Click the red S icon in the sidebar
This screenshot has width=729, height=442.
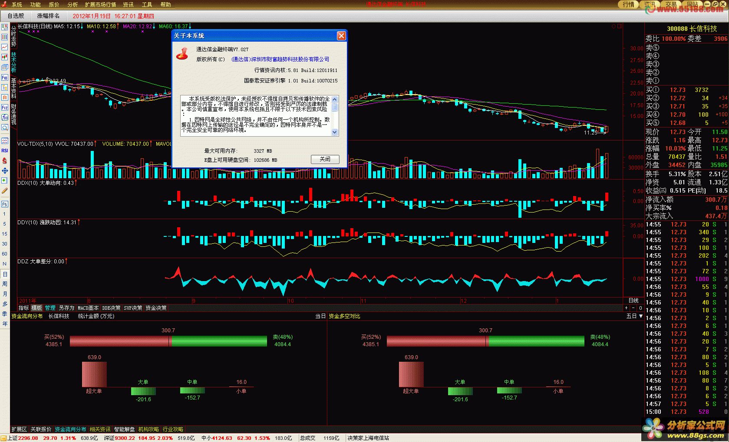click(x=5, y=160)
